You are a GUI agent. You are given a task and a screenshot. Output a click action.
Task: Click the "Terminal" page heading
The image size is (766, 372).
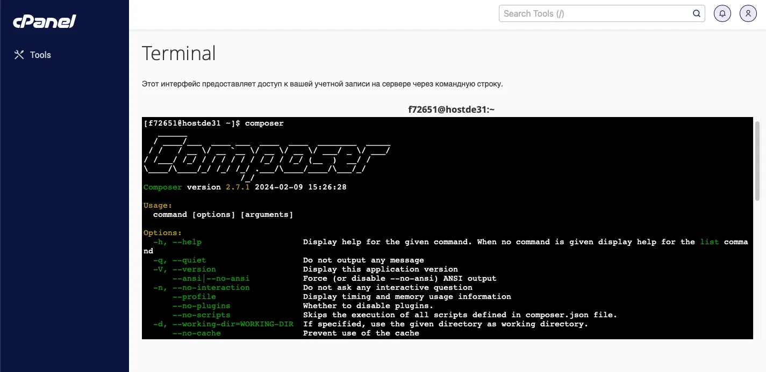click(178, 53)
